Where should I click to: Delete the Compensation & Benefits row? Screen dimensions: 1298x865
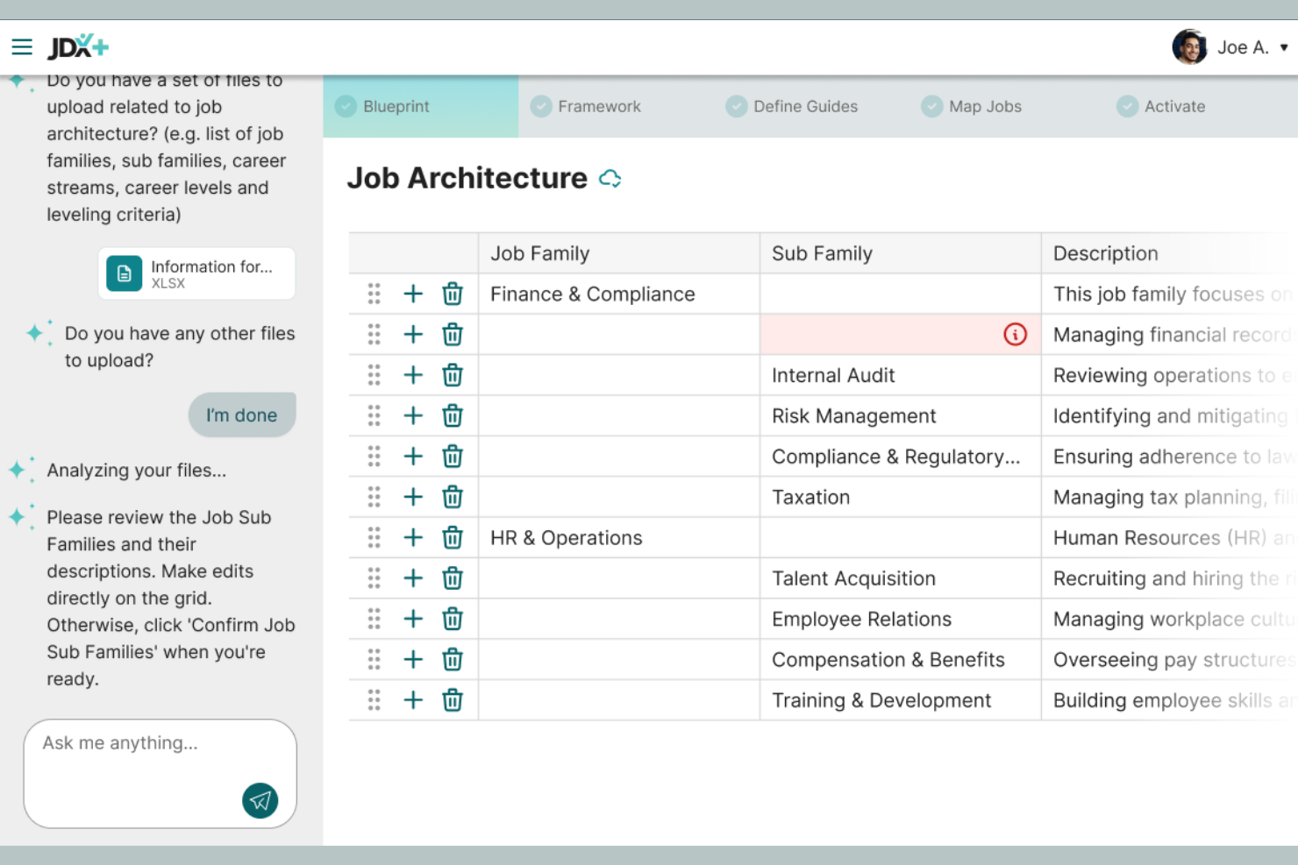tap(453, 659)
